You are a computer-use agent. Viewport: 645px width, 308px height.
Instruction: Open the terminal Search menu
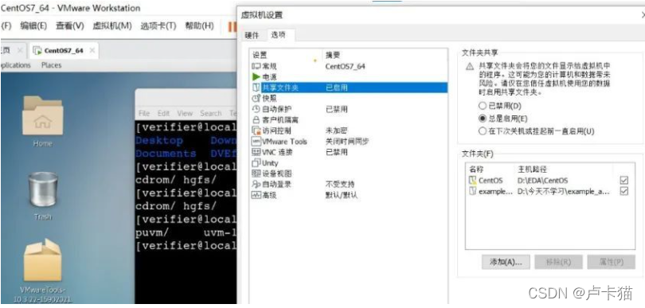point(210,113)
